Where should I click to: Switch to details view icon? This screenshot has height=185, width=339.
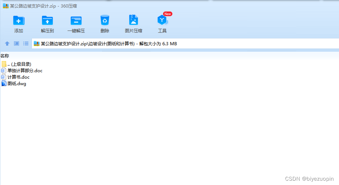[17, 43]
